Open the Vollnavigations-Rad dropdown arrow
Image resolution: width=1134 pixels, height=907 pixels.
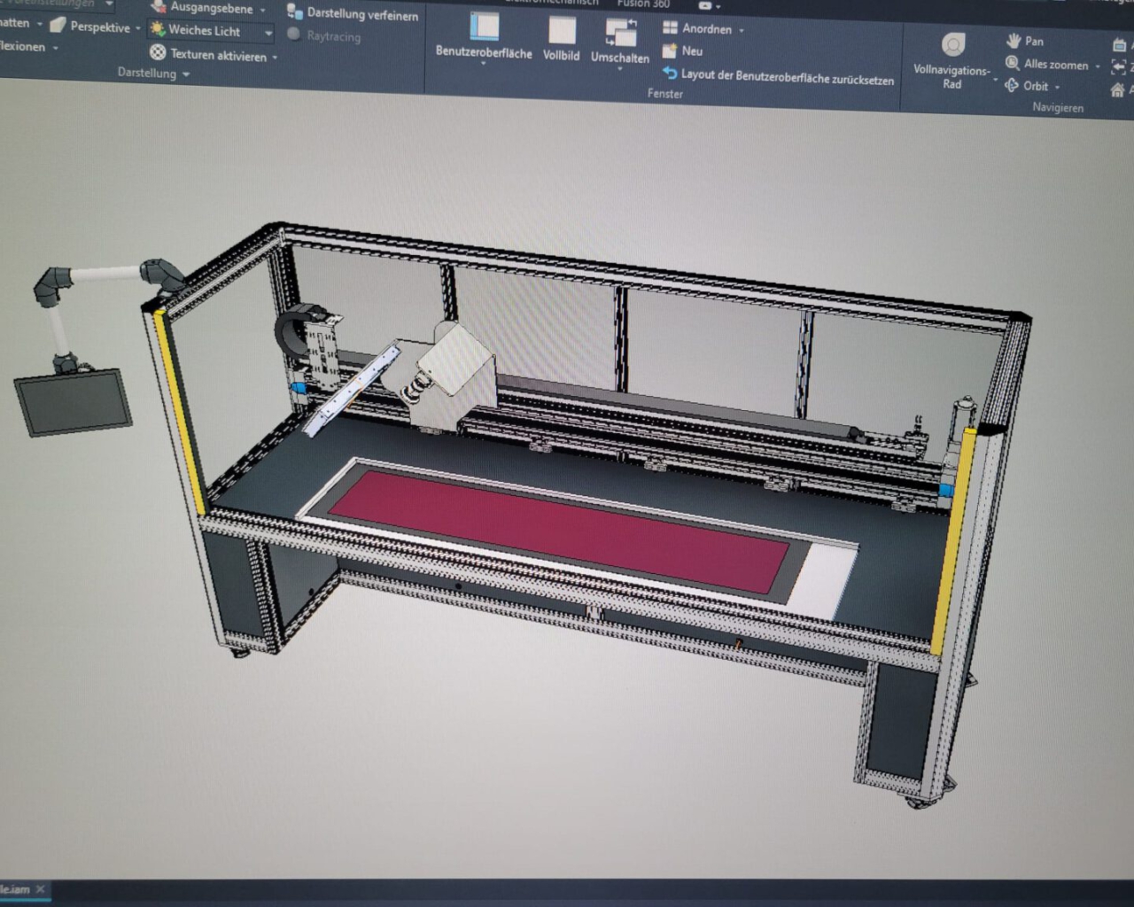pos(995,81)
